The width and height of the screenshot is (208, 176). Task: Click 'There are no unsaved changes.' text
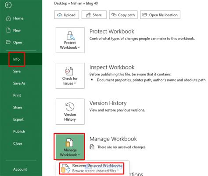point(122,147)
